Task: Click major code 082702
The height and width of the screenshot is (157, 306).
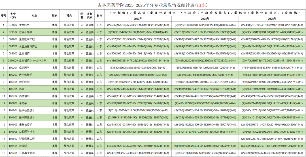Action: pyautogui.click(x=13, y=46)
